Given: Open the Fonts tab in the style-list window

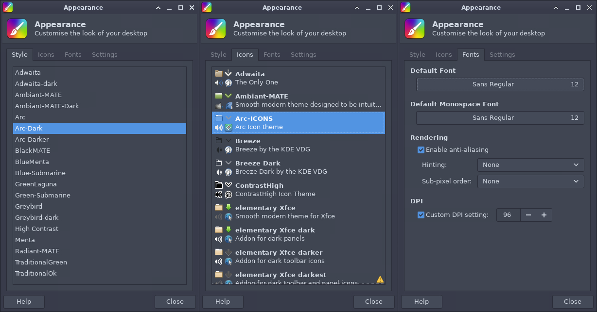Looking at the screenshot, I should tap(73, 55).
